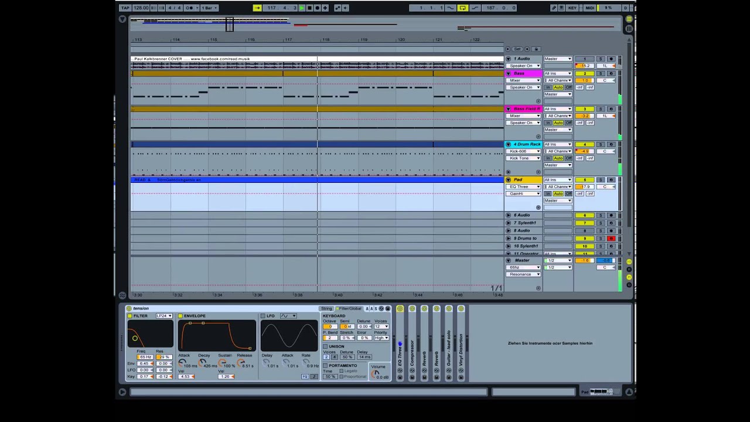750x422 pixels.
Task: Open the 1 Bar quantization dropdown
Action: 210,8
